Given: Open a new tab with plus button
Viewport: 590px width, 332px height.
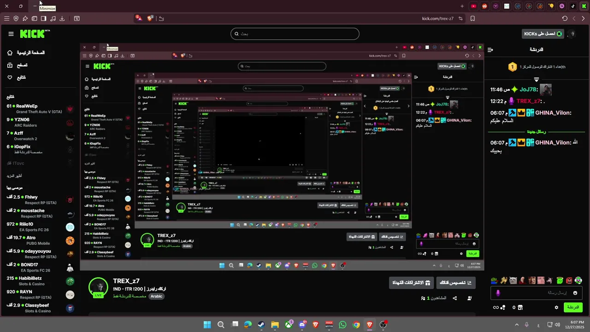Looking at the screenshot, I should [462, 6].
